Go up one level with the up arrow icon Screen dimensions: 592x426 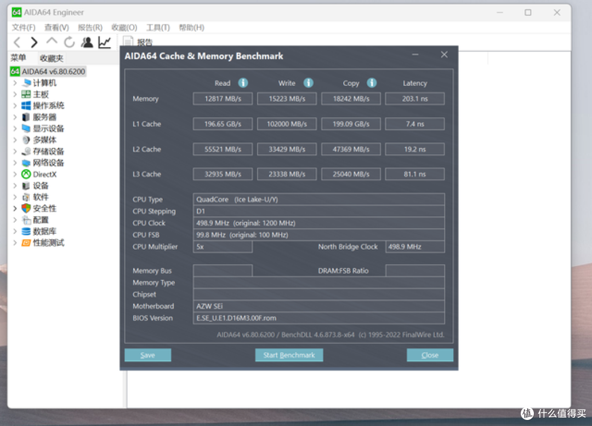tap(52, 42)
